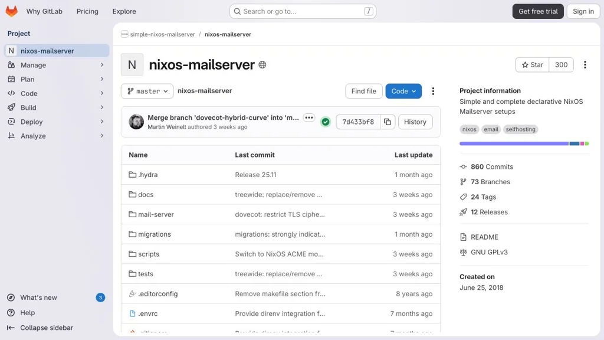
Task: Open the Code dropdown button
Action: tap(403, 91)
